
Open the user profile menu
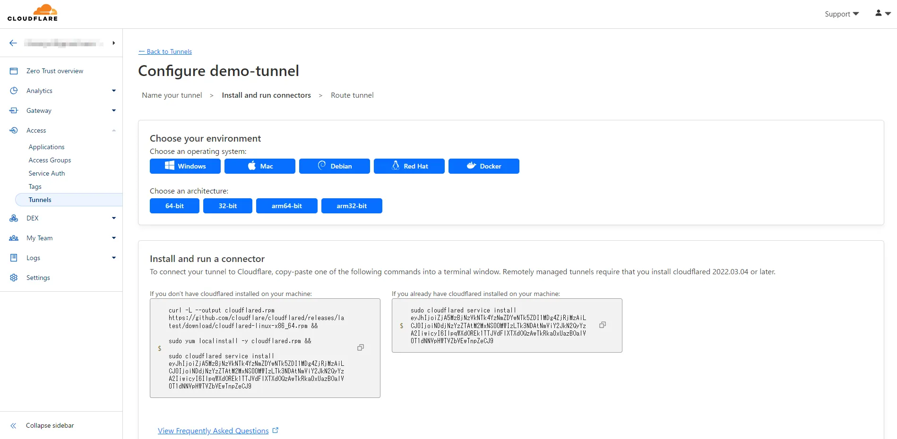(882, 14)
